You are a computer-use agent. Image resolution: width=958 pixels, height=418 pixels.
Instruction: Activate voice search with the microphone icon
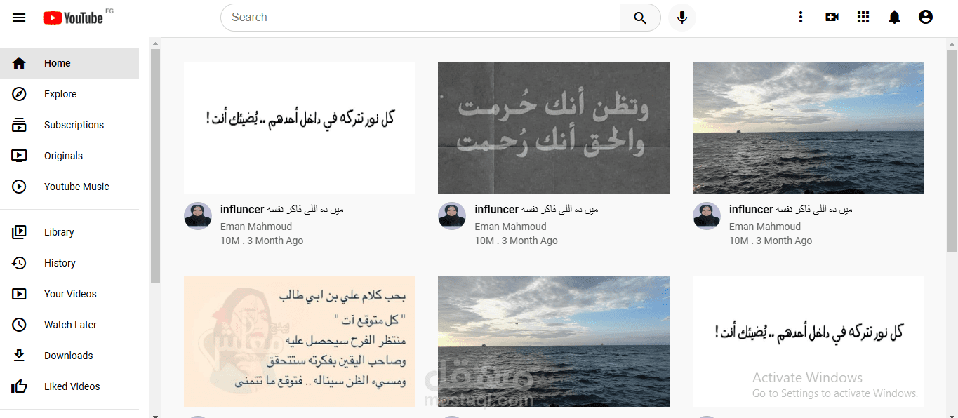(681, 17)
